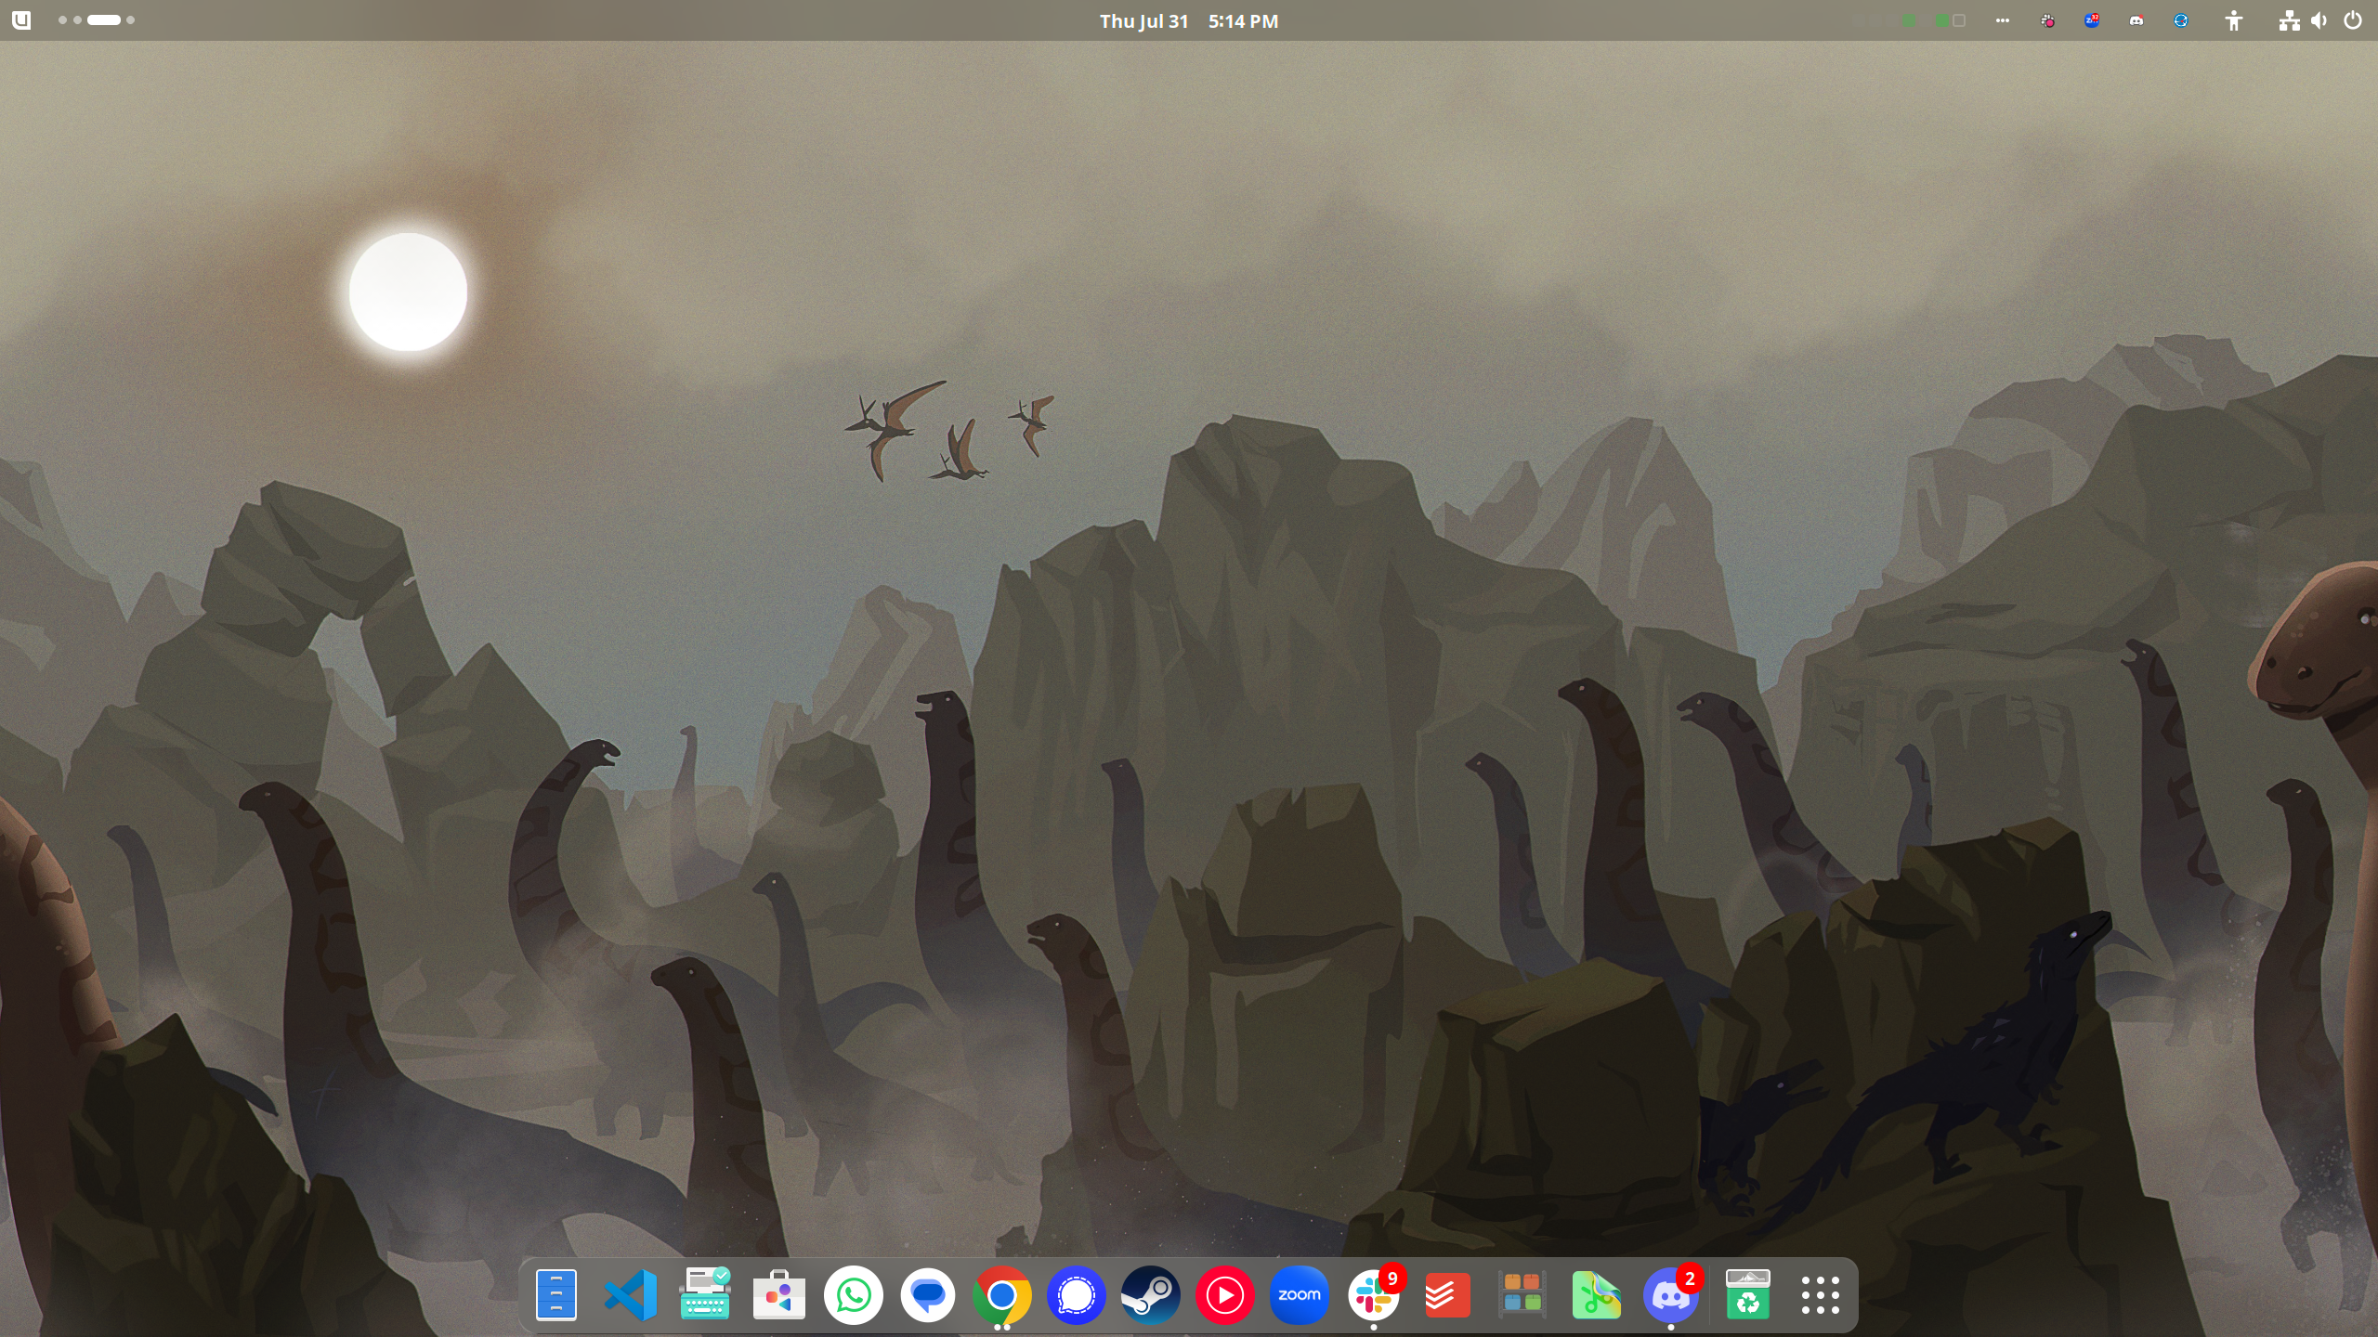Open the accessibility menu in top bar

click(x=2234, y=20)
